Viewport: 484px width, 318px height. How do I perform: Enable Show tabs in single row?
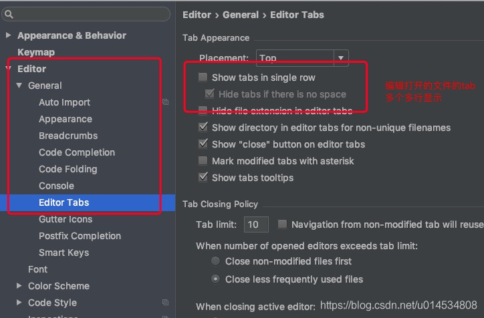[x=203, y=77]
